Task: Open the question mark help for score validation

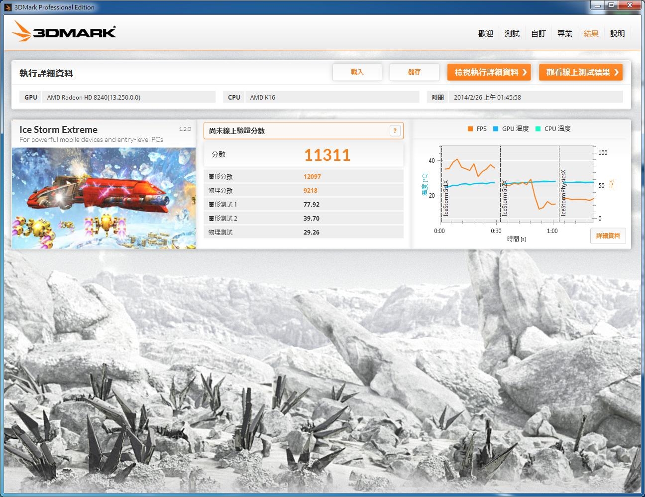Action: tap(395, 130)
